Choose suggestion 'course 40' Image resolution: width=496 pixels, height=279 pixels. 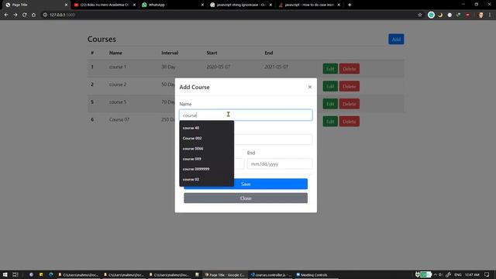click(207, 128)
